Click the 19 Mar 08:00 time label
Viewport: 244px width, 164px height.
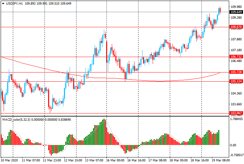221,160
